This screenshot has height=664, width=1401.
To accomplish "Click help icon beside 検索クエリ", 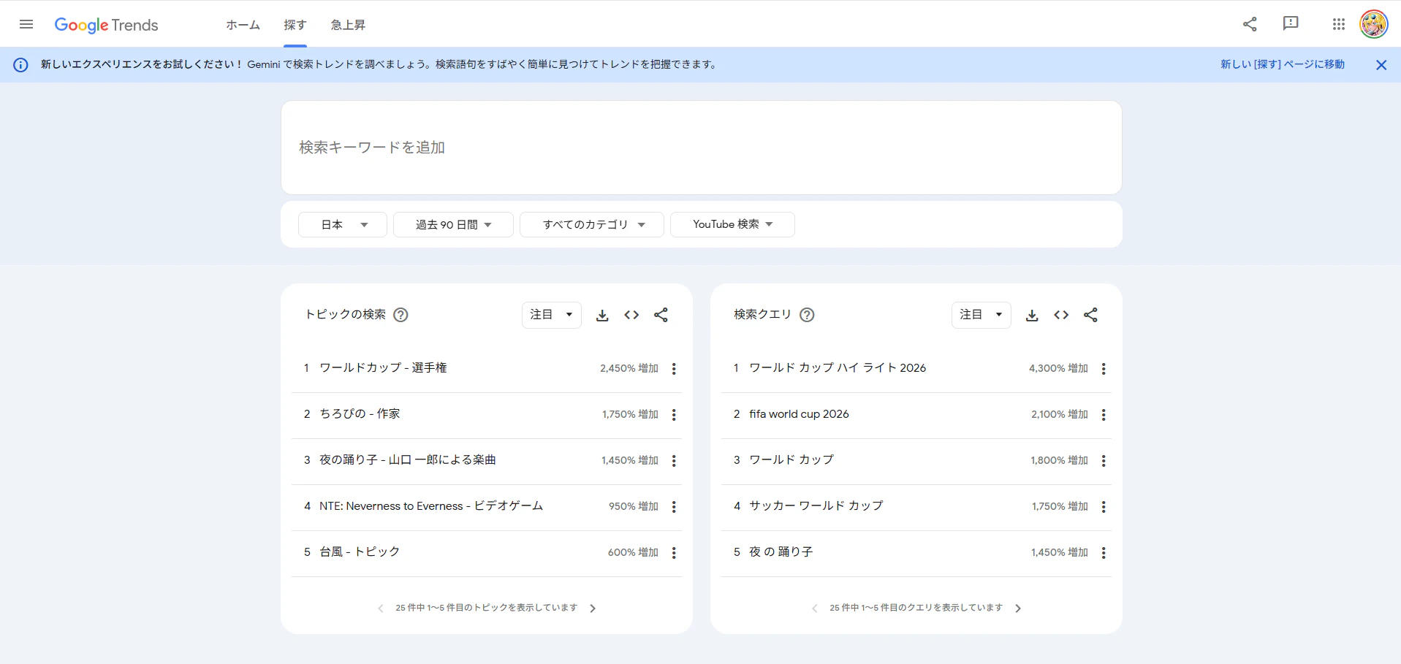I will (x=807, y=315).
